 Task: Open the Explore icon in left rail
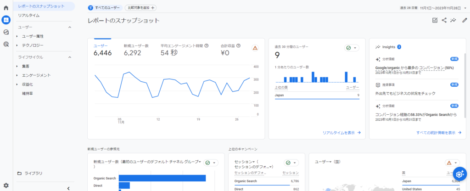(x=6, y=32)
